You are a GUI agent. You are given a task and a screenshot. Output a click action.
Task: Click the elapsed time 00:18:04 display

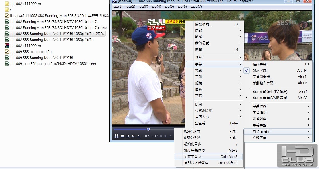(x=150, y=136)
